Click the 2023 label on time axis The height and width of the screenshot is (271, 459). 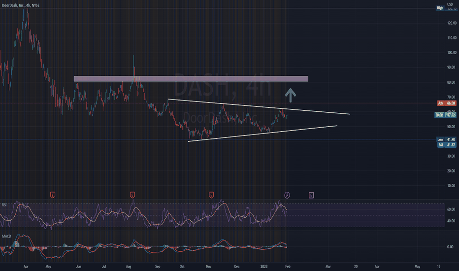click(264, 267)
